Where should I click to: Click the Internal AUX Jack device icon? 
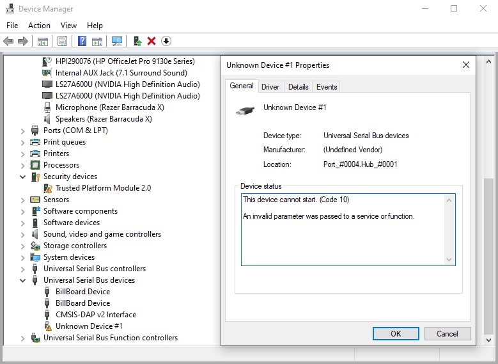[47, 73]
